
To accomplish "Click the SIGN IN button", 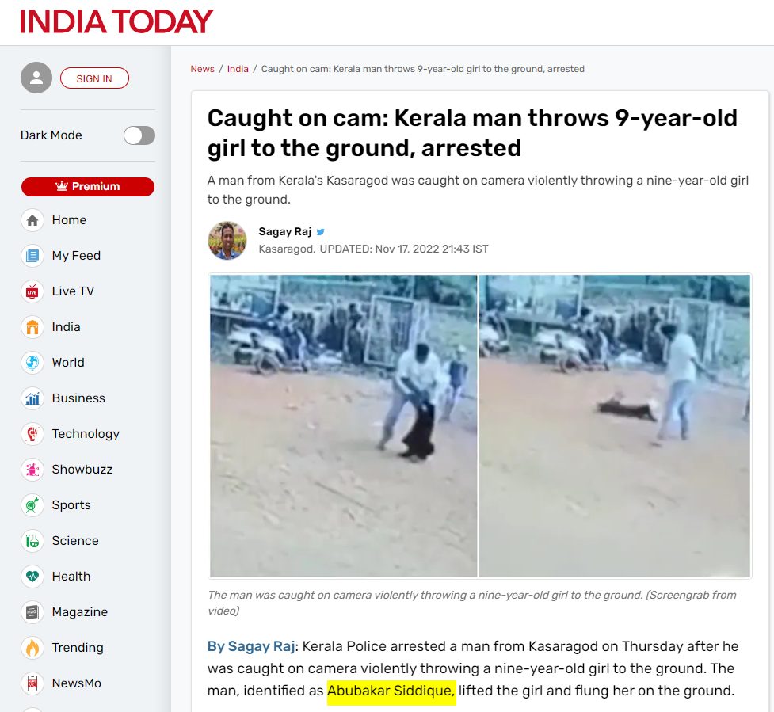I will point(94,78).
